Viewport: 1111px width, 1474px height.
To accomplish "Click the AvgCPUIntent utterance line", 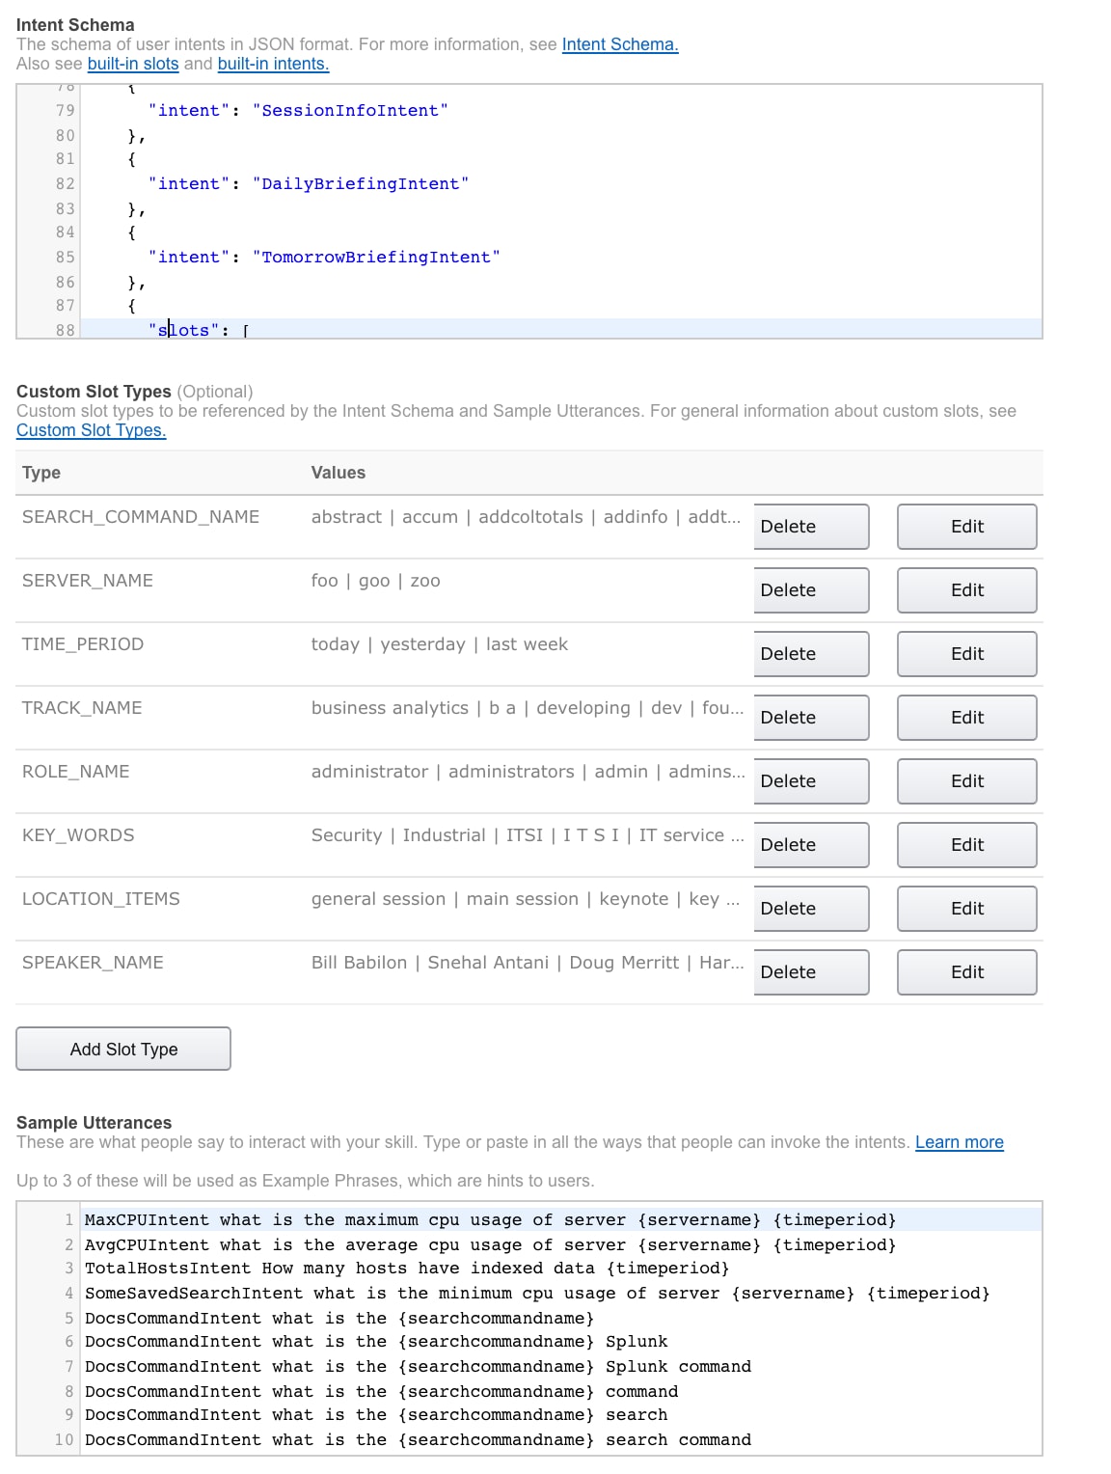I will [x=560, y=1245].
